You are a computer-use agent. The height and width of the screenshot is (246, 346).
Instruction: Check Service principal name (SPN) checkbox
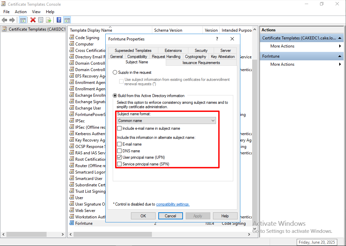pos(119,164)
